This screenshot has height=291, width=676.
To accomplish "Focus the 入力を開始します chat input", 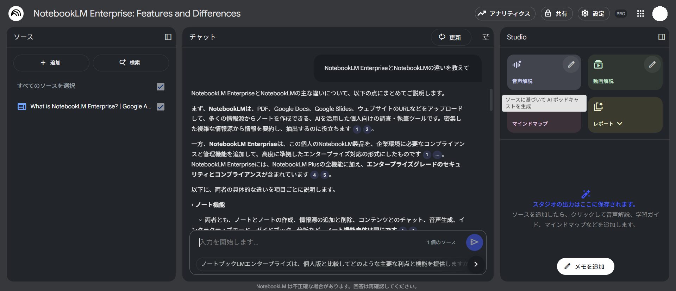I will (310, 242).
